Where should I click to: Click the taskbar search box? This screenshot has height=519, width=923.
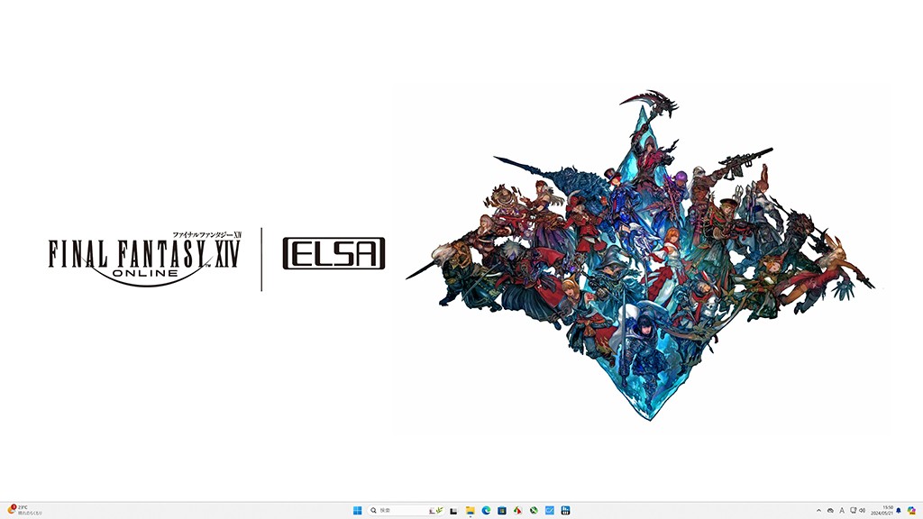pos(406,510)
